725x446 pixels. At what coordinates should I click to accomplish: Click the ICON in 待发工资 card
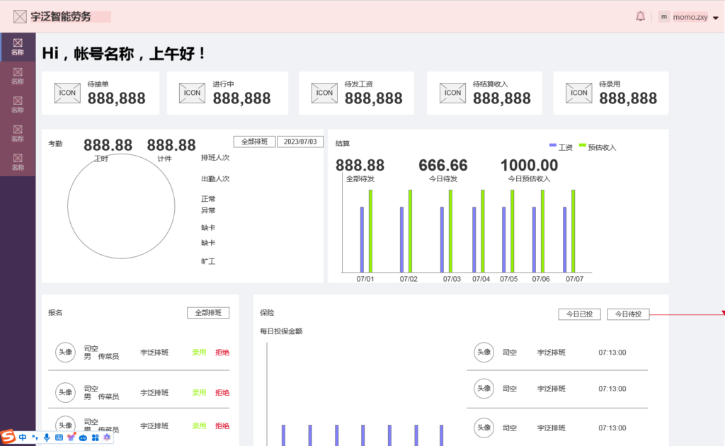324,93
